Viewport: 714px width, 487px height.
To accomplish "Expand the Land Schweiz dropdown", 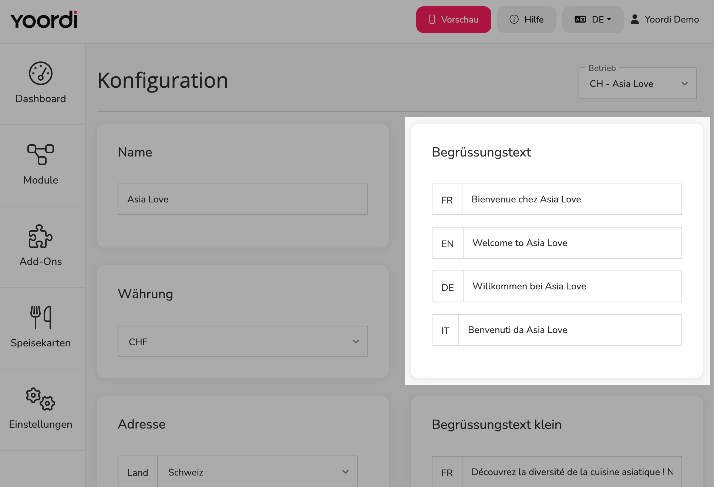I will (x=257, y=472).
